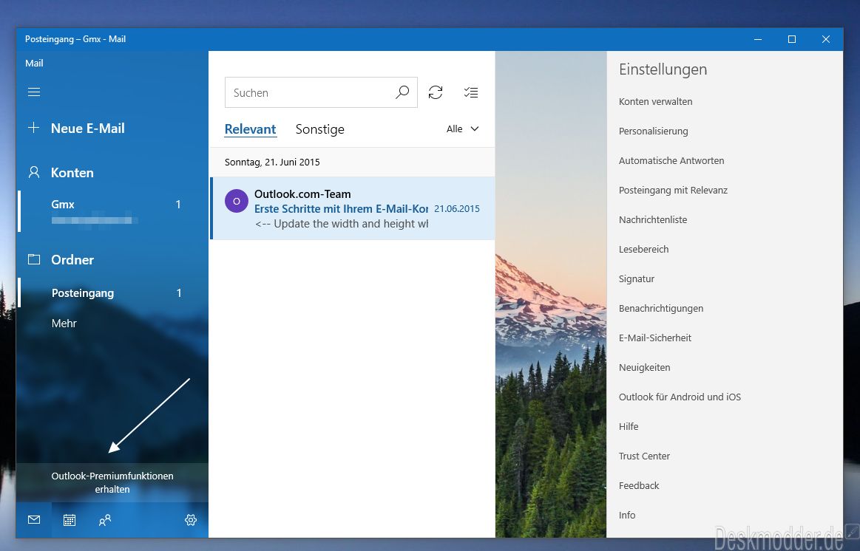Open settings via the gear icon
Viewport: 860px width, 551px height.
(x=191, y=520)
